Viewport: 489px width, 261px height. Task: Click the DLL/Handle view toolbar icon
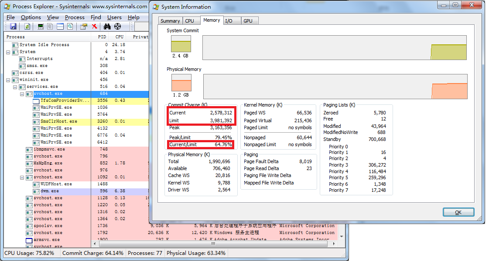70,27
